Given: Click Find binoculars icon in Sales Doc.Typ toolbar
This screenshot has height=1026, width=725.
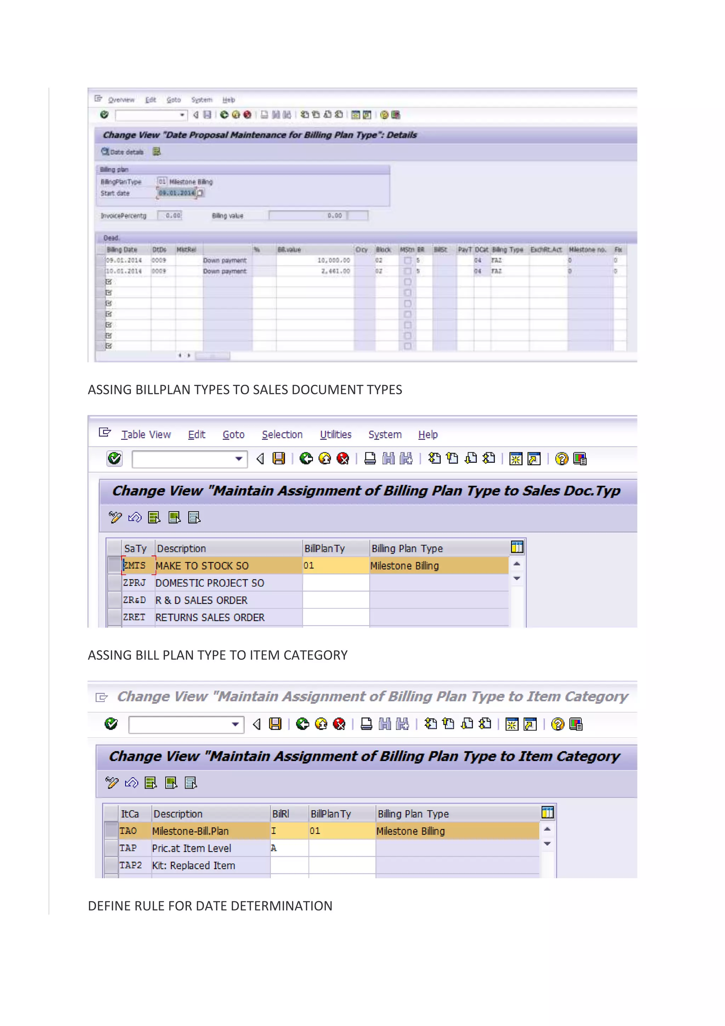Looking at the screenshot, I should point(388,458).
